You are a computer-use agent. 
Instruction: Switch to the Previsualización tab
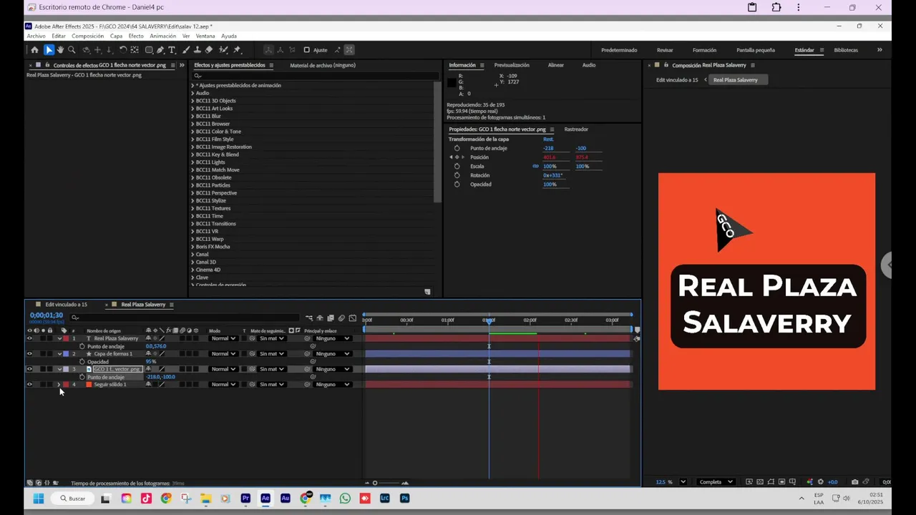pos(512,65)
